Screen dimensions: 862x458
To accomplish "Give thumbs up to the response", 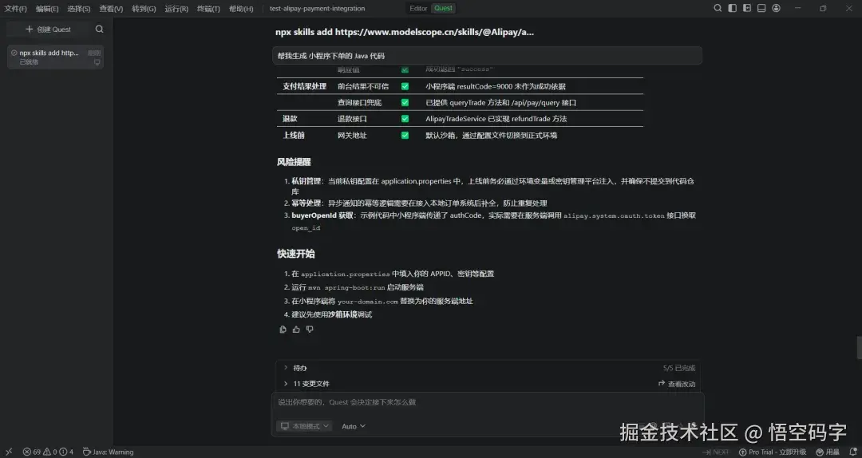I will (296, 330).
